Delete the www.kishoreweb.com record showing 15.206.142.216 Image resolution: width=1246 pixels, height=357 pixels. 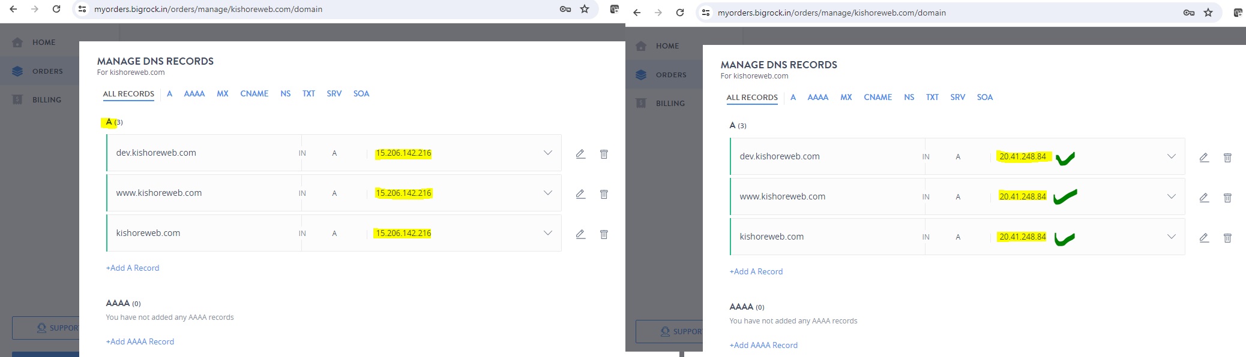click(x=604, y=194)
